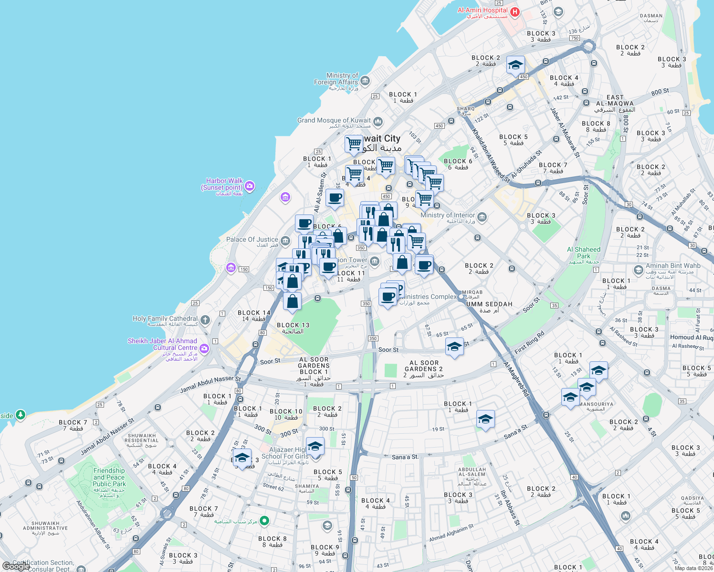The height and width of the screenshot is (572, 714).
Task: Select the school icon near Al Soor Gardens 2
Action: point(453,347)
